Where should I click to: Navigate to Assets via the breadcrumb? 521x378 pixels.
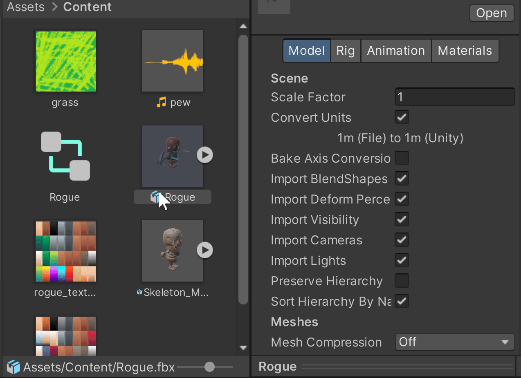click(25, 7)
